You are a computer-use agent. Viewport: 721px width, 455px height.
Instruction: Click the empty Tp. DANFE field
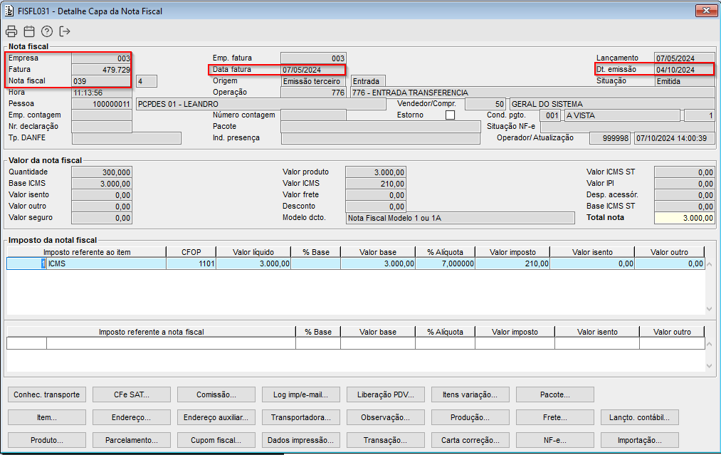coord(127,138)
